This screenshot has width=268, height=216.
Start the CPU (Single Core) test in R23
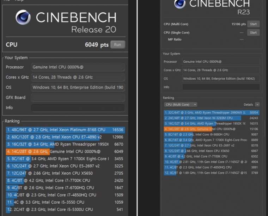[x=253, y=33]
